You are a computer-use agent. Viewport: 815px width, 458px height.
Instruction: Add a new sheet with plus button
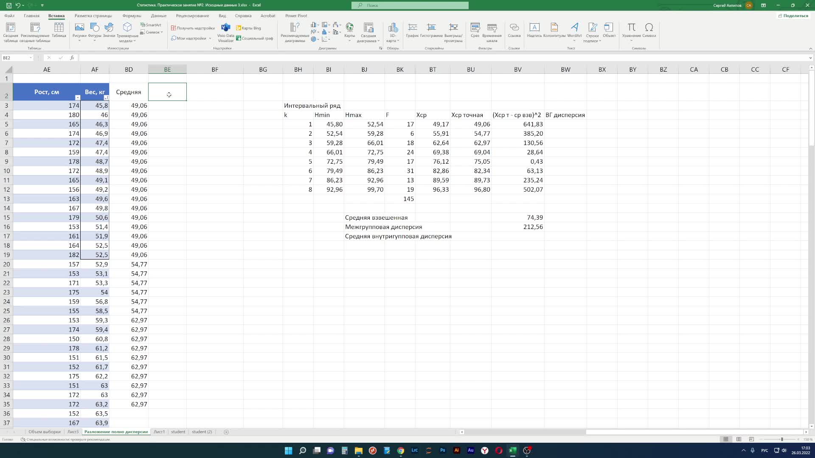point(226,432)
